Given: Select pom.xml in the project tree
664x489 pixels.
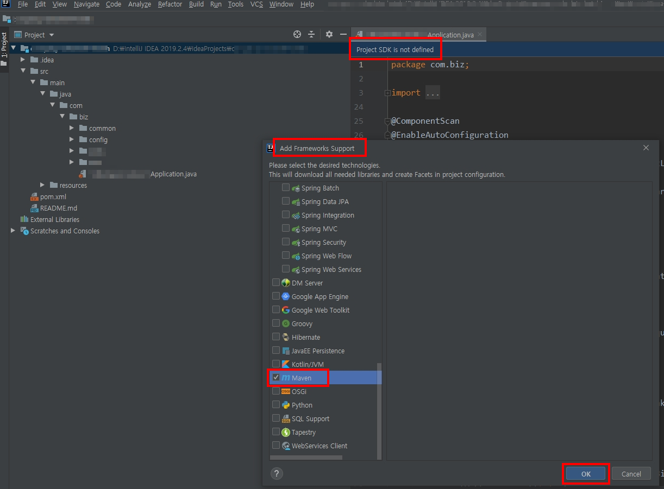Looking at the screenshot, I should point(53,197).
